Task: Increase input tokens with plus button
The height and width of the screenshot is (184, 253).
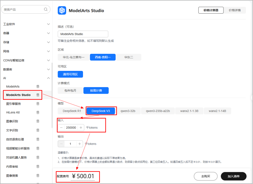Action: click(x=81, y=128)
